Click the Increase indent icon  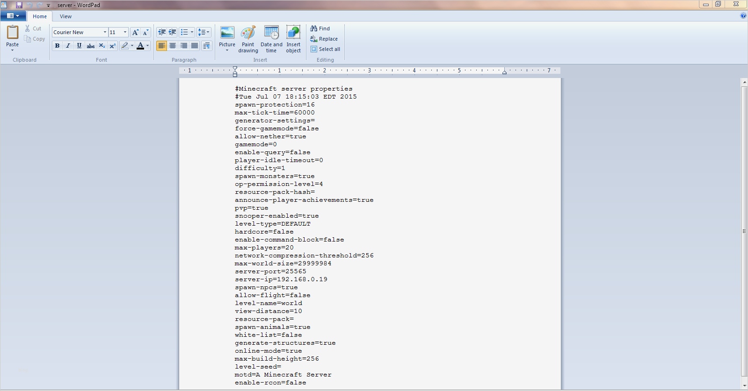click(173, 32)
